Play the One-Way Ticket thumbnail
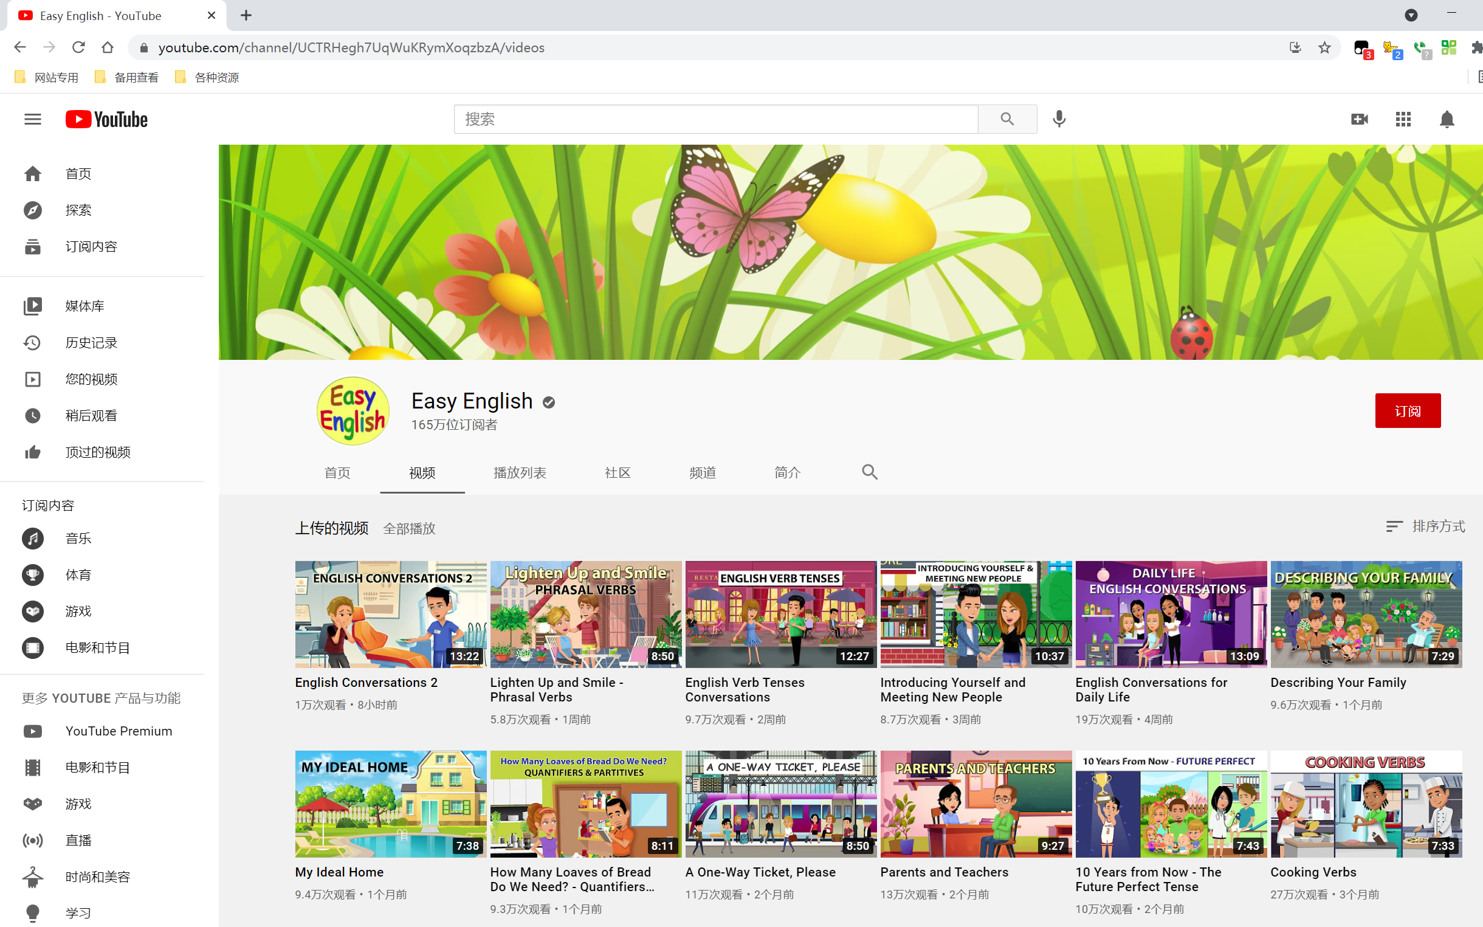 tap(781, 804)
